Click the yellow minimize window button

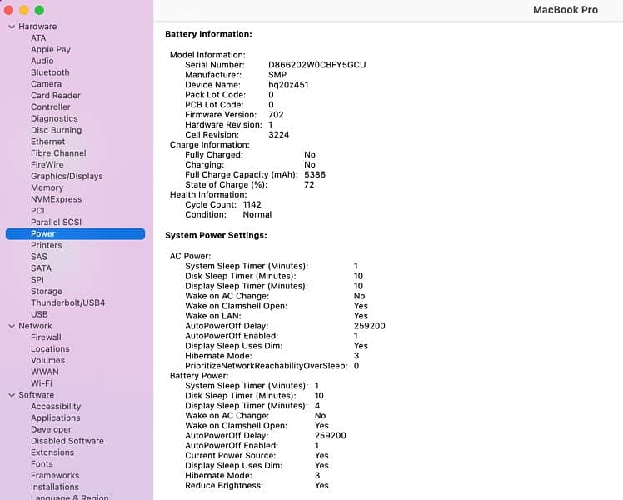[x=24, y=10]
